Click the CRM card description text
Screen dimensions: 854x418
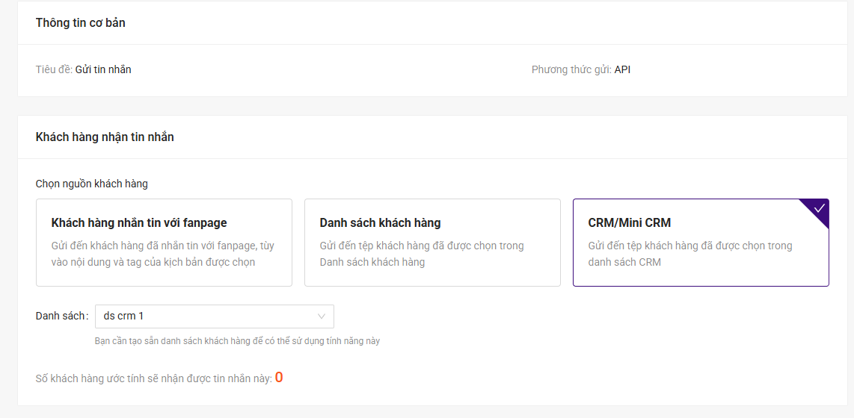(x=689, y=254)
